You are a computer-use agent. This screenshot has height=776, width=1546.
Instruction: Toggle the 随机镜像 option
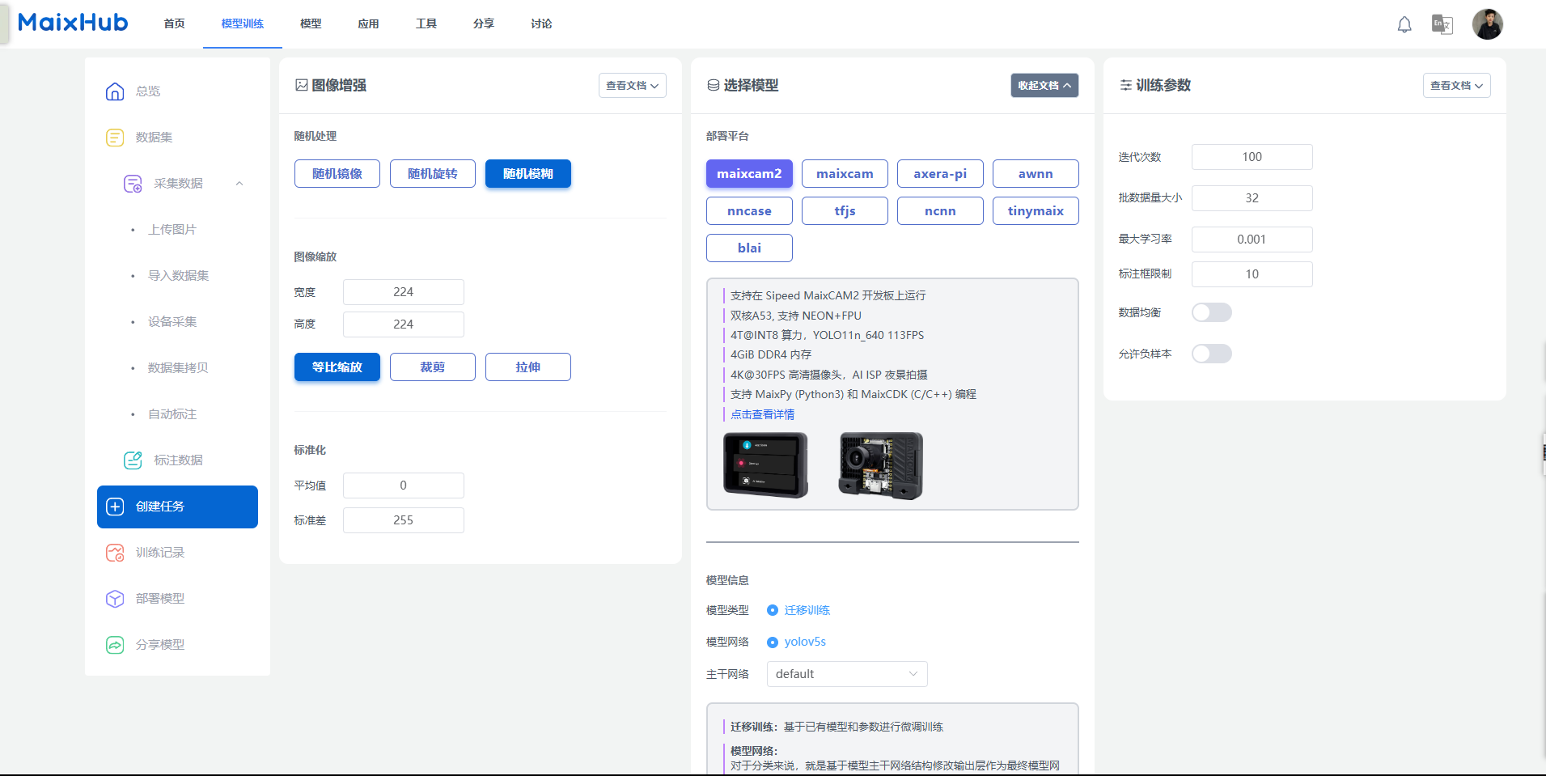click(337, 174)
